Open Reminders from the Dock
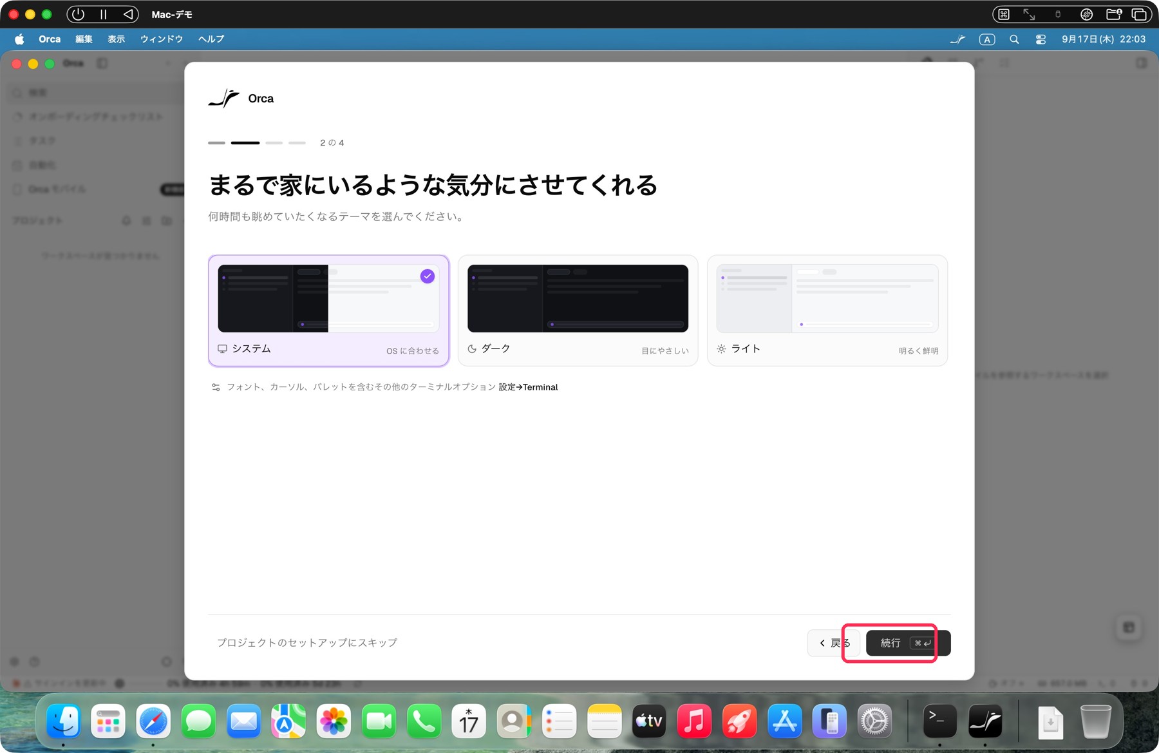This screenshot has height=753, width=1159. pos(559,721)
